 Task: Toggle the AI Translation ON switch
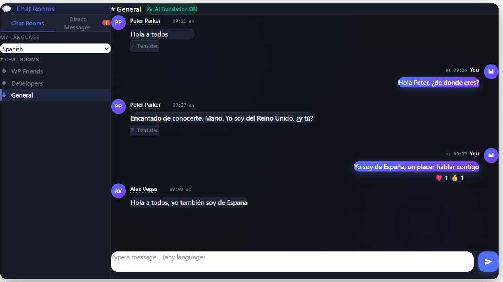tap(171, 9)
